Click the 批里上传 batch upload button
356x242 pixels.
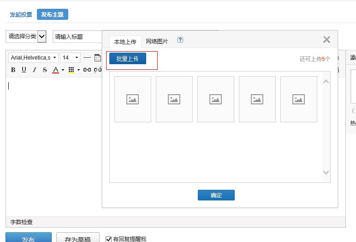tap(128, 59)
